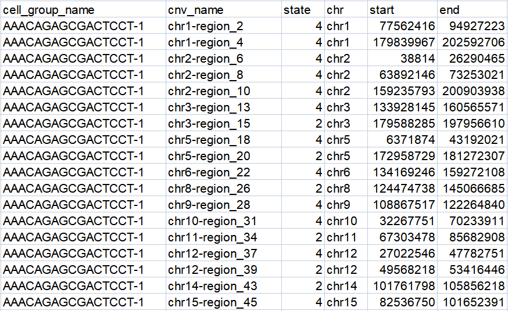508x311 pixels.
Task: Click cell chr5-region_18
Action: point(224,139)
